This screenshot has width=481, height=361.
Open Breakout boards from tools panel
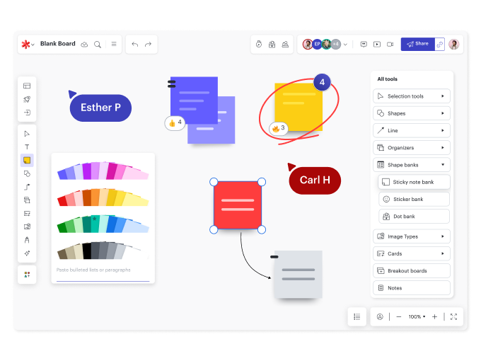click(x=412, y=270)
